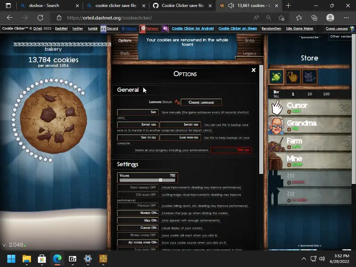Viewport: 356px width, 267px height.
Task: Open the Collections icon
Action: point(314,18)
